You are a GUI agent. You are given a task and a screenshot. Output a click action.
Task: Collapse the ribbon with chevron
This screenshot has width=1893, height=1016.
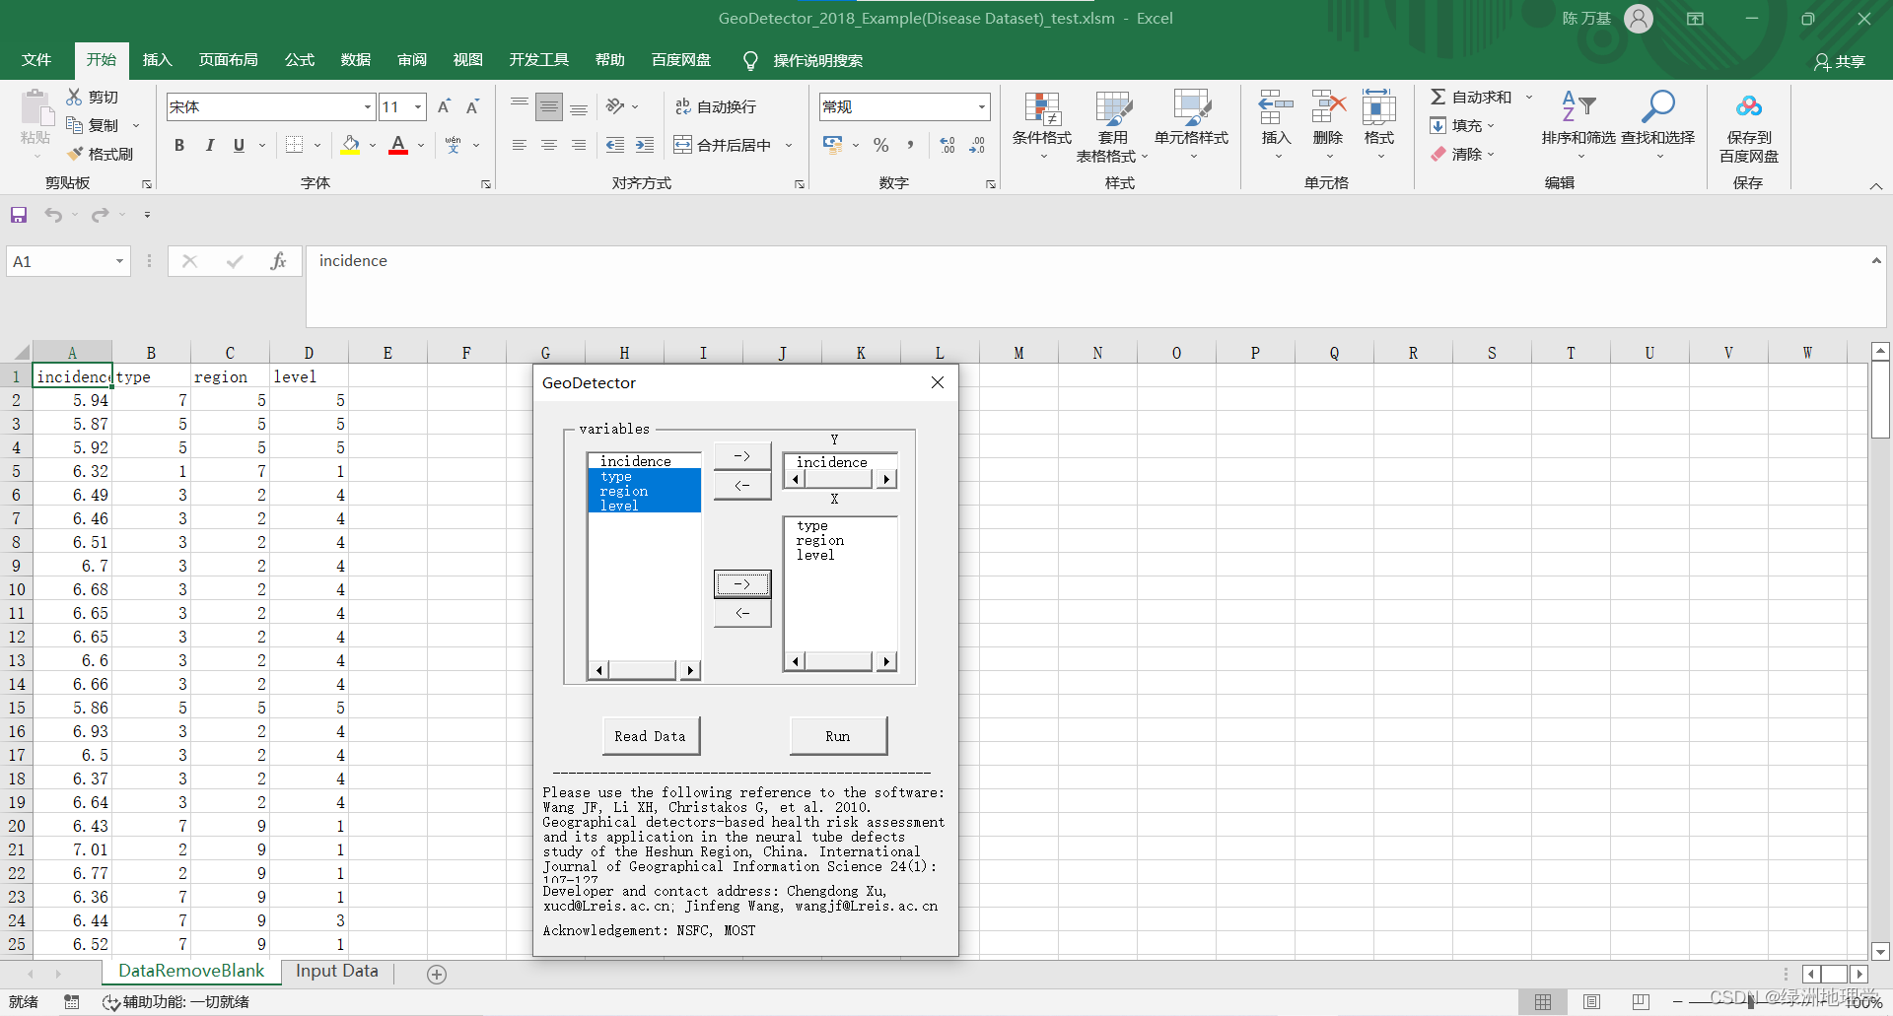pos(1876,185)
